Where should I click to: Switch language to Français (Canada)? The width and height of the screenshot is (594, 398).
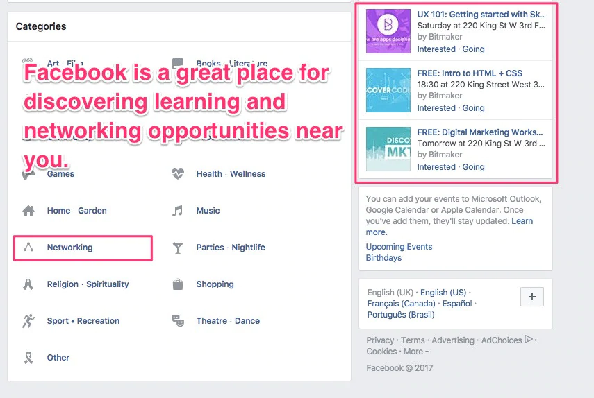pos(401,304)
